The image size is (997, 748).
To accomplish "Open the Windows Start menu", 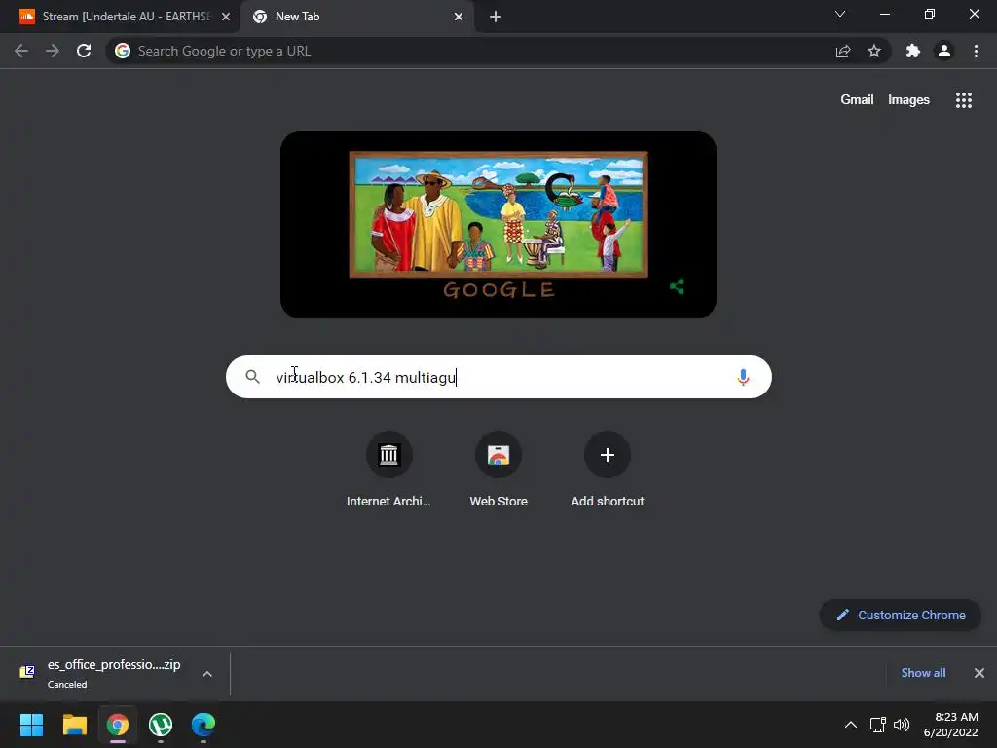I will pyautogui.click(x=31, y=725).
